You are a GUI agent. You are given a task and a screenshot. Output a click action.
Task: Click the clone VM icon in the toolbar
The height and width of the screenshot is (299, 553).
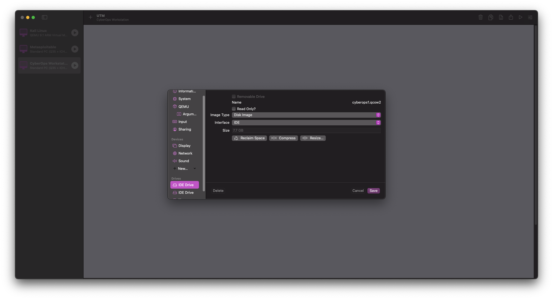coord(491,17)
